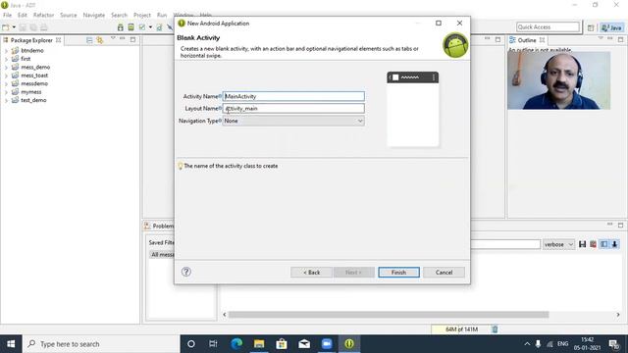The height and width of the screenshot is (353, 628).
Task: Click the heap status 64M of 141M
Action: click(461, 329)
